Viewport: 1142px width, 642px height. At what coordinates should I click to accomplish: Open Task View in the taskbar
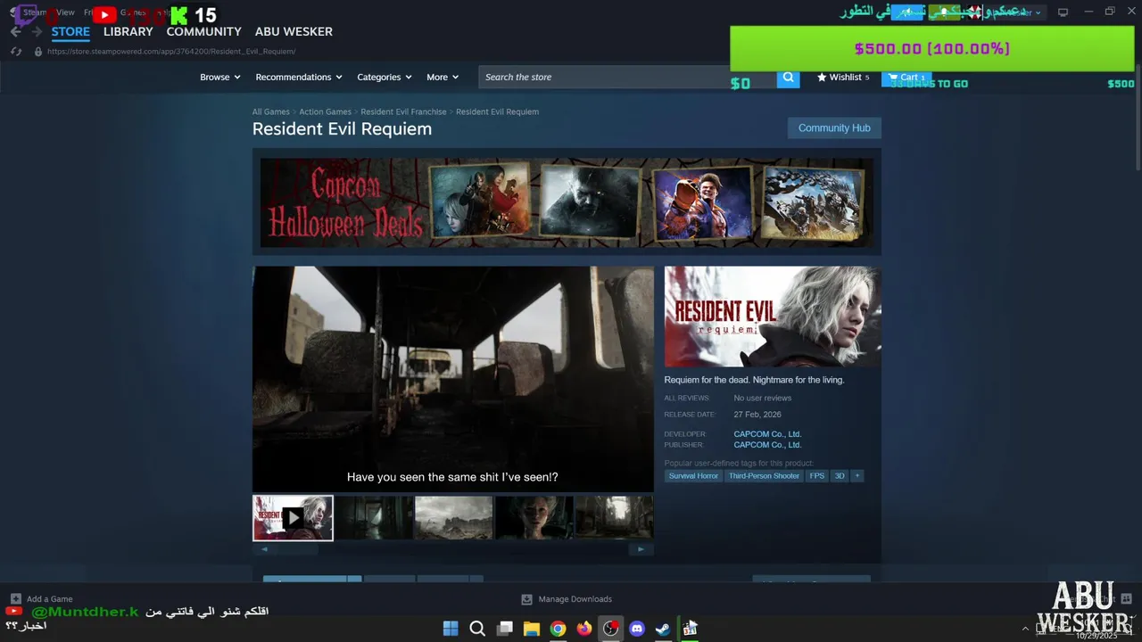tap(504, 629)
